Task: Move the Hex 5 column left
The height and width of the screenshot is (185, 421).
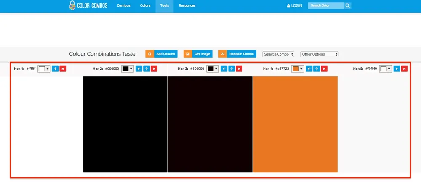Action: tap(397, 69)
